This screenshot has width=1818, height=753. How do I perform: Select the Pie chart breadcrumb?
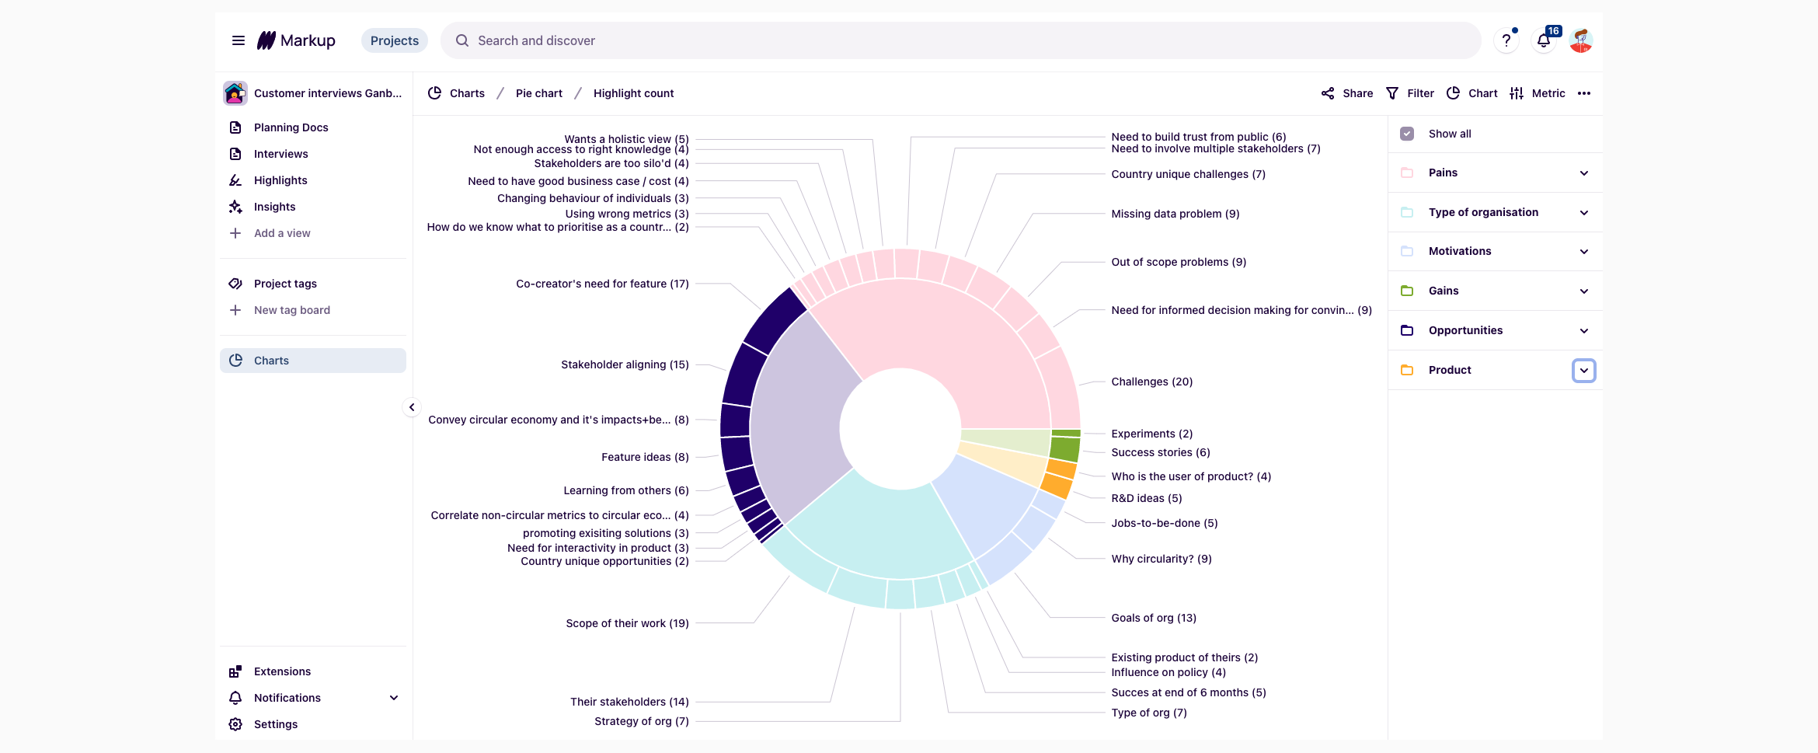point(539,93)
